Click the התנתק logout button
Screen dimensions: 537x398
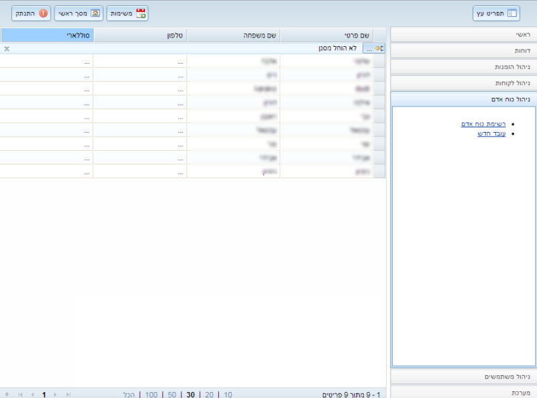[x=31, y=13]
